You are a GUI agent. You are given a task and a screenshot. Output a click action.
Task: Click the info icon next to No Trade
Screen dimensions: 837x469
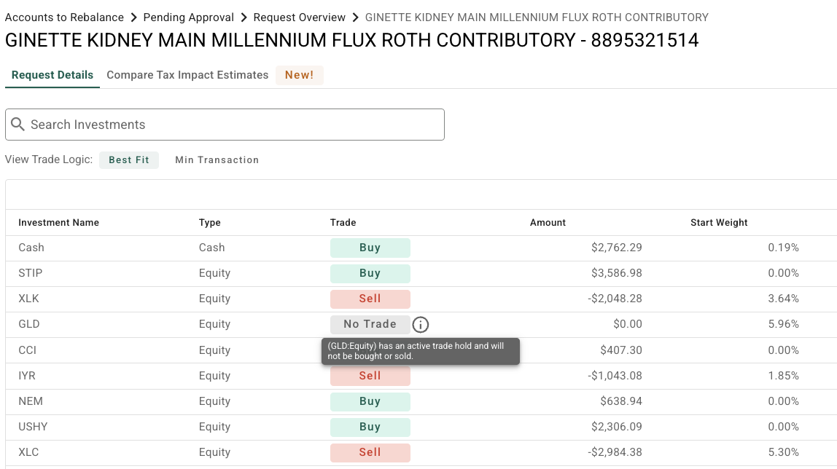pyautogui.click(x=421, y=325)
